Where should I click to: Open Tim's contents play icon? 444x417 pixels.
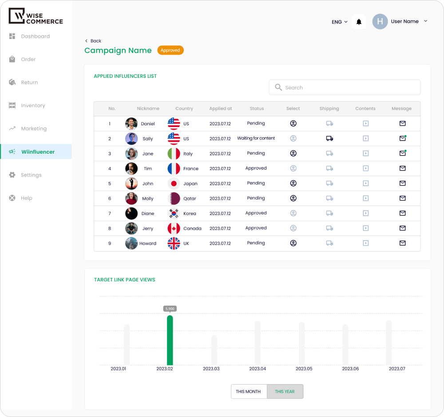pos(365,168)
